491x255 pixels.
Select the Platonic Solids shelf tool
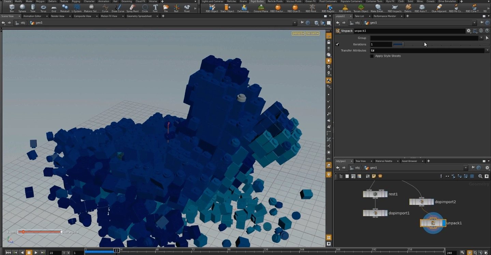(91, 8)
